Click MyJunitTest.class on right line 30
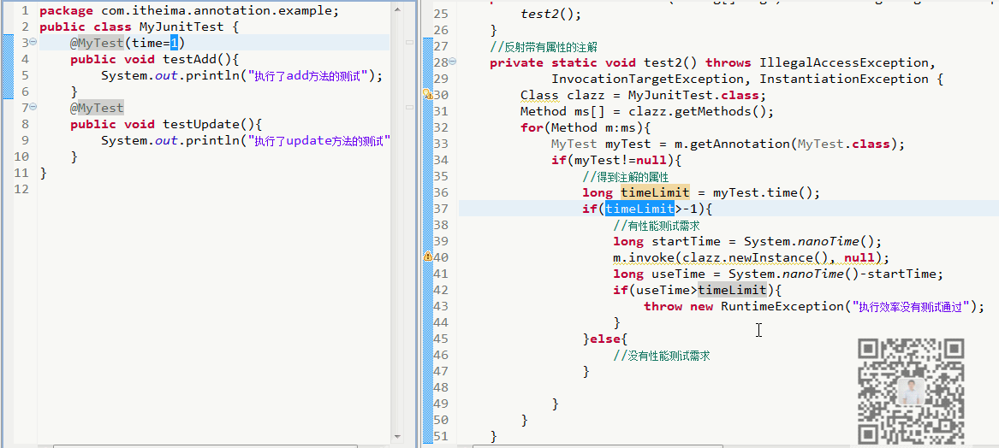This screenshot has height=448, width=999. click(693, 95)
